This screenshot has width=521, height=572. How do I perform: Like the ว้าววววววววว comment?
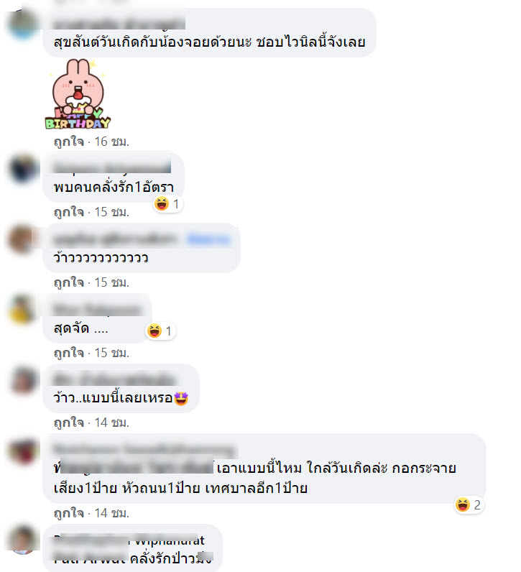[x=69, y=282]
